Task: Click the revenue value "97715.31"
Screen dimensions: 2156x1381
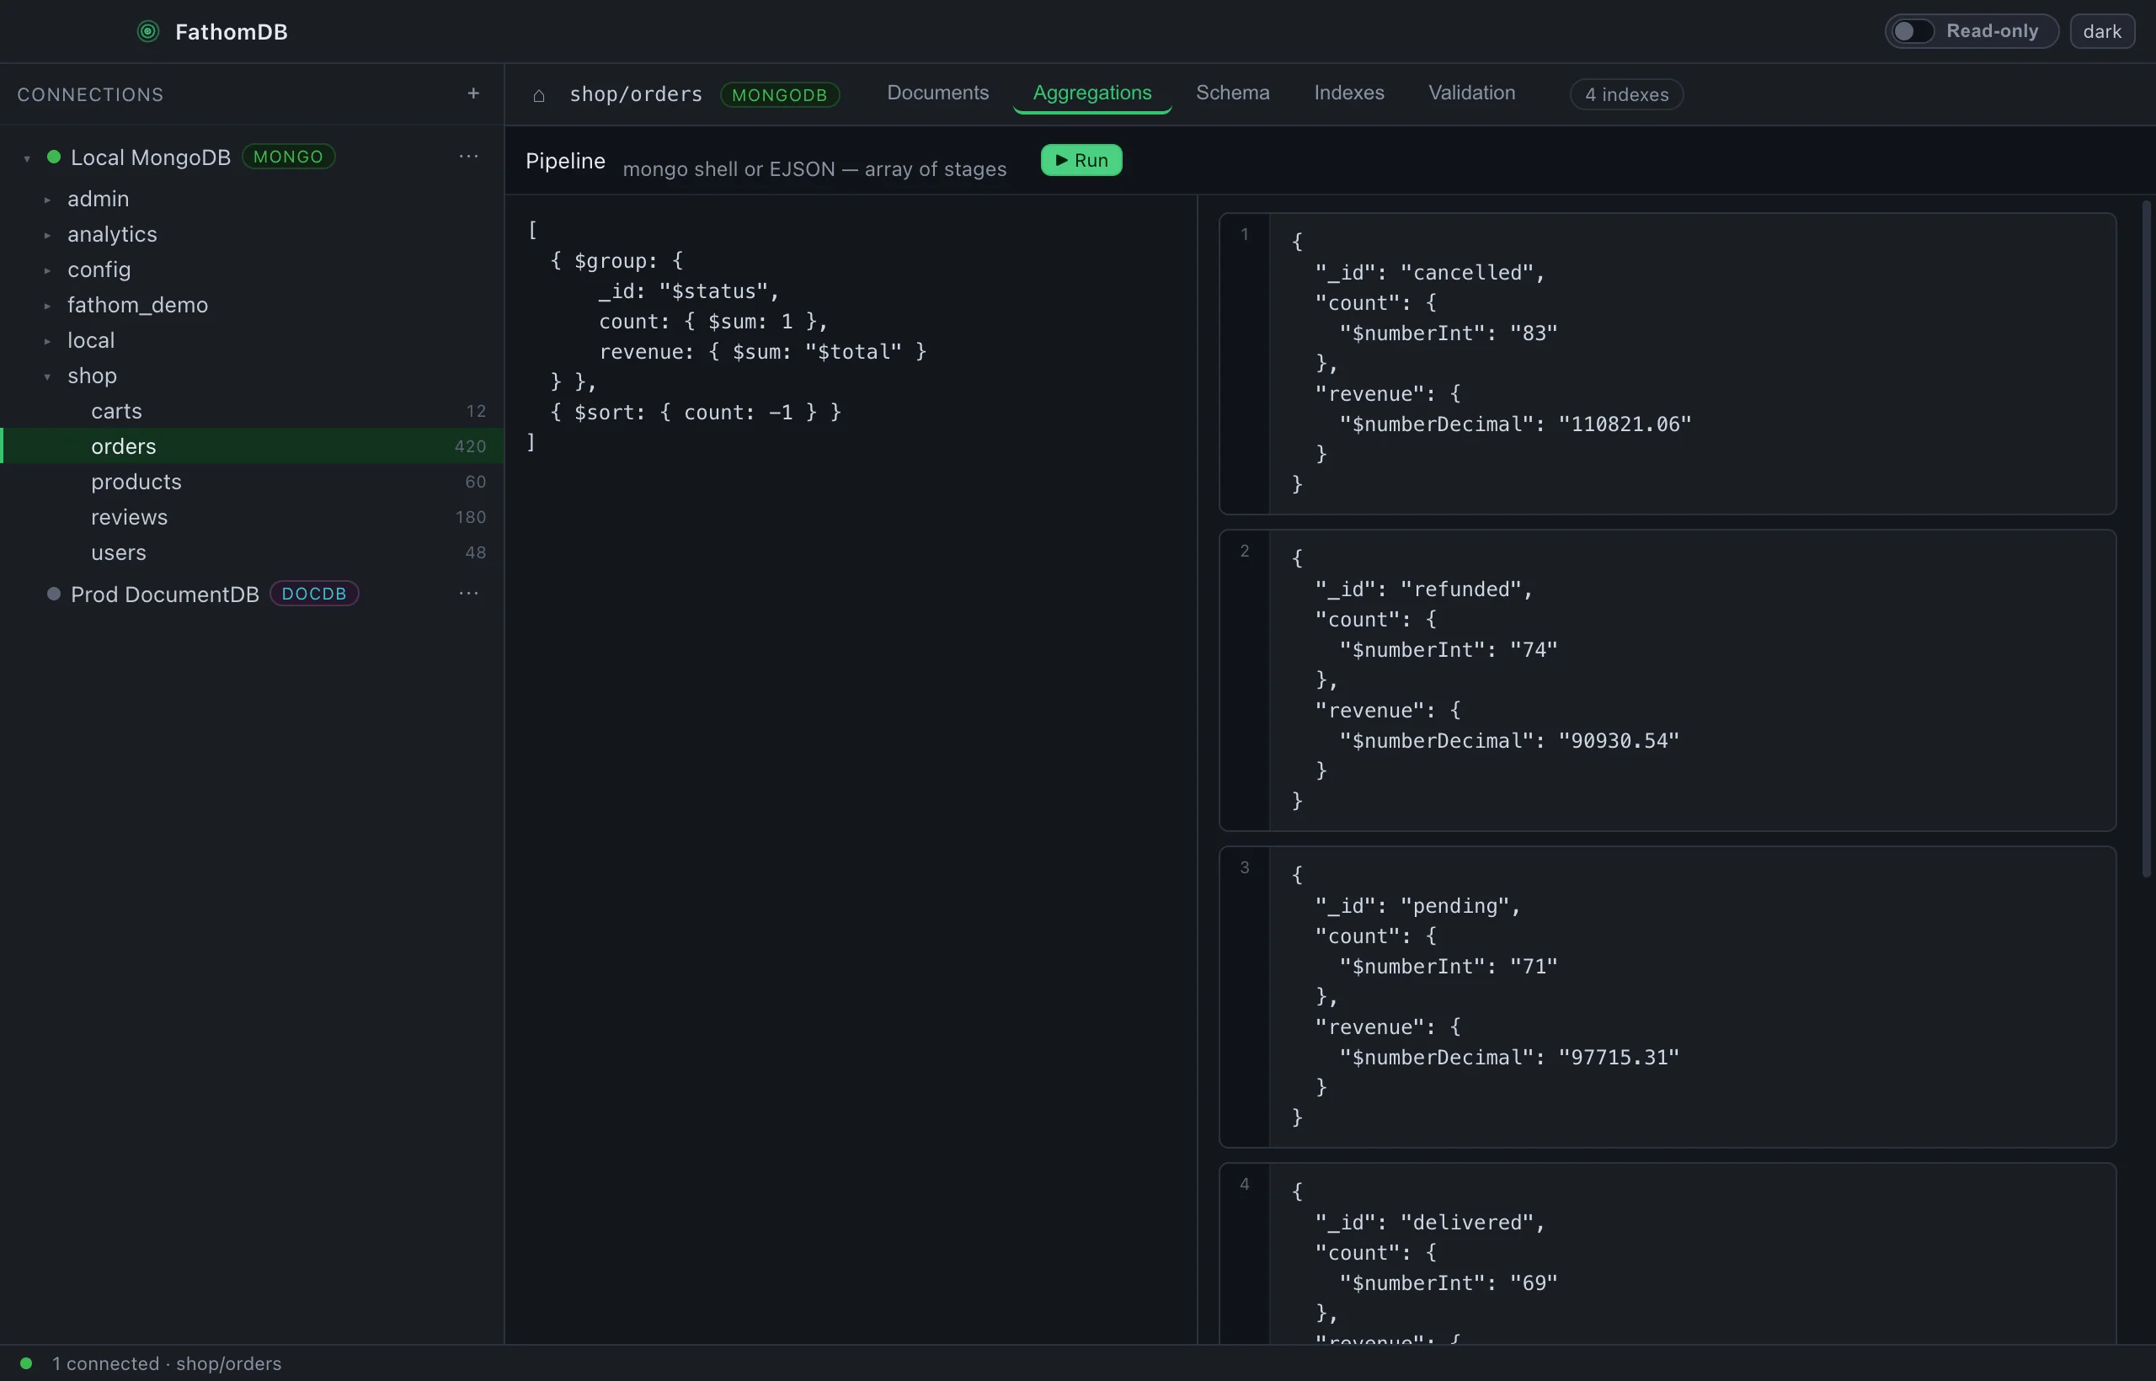Action: [x=1618, y=1058]
